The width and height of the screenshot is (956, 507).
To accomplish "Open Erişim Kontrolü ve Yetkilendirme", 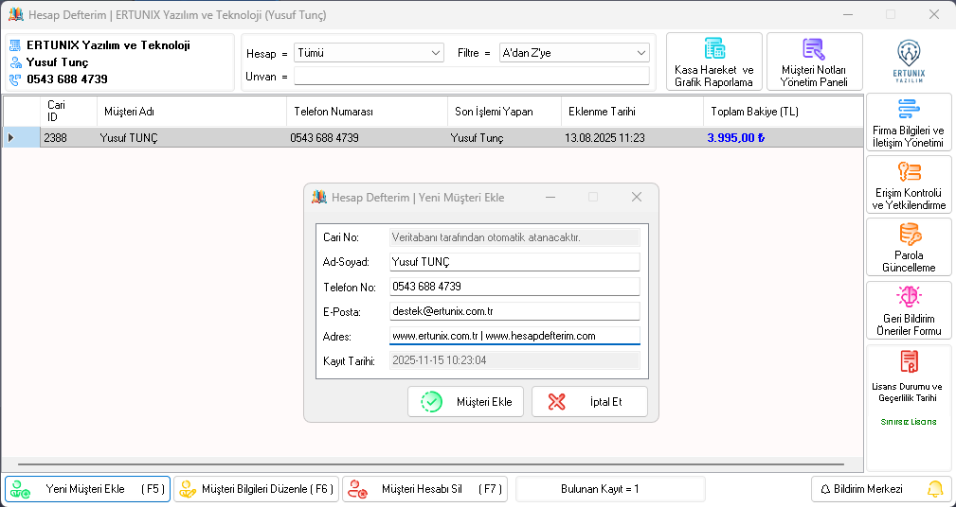I will pyautogui.click(x=908, y=185).
